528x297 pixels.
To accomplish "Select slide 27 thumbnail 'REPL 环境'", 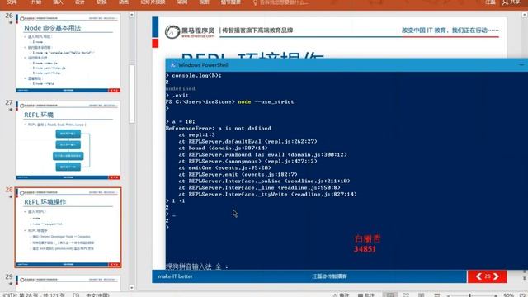I will point(68,140).
